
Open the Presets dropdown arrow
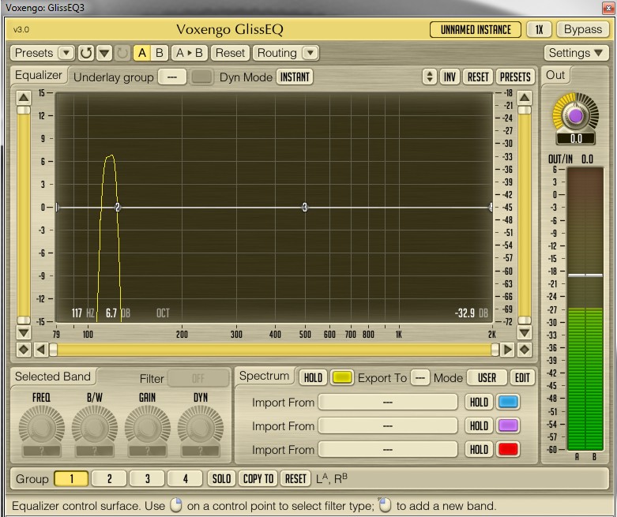click(66, 53)
